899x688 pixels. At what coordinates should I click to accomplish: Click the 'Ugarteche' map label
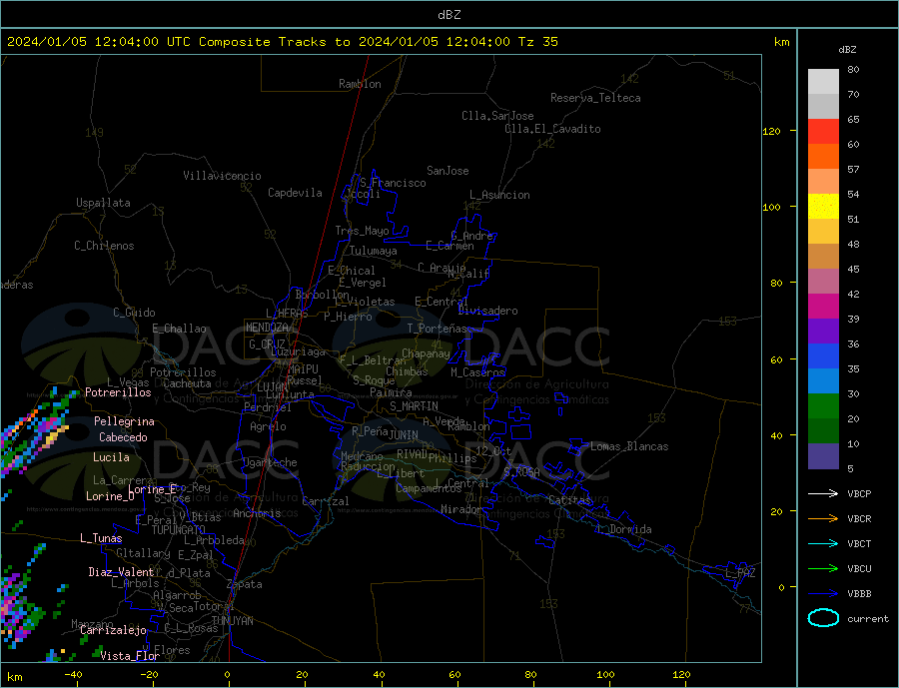click(x=270, y=463)
